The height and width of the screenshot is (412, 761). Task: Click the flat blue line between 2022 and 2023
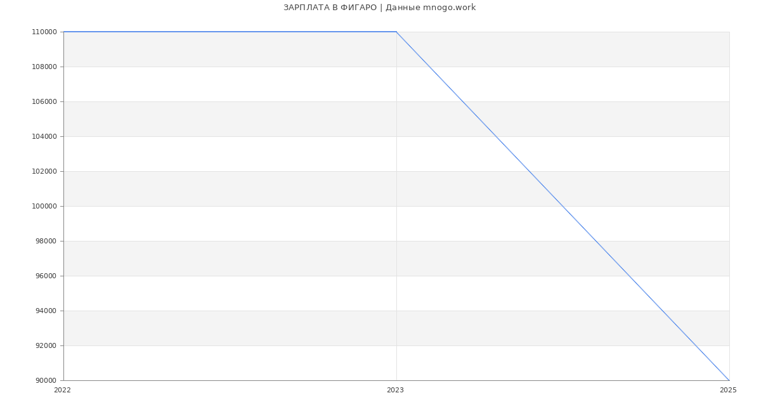pyautogui.click(x=230, y=32)
